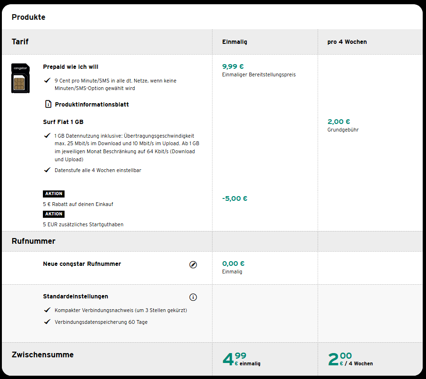Click the Neue congstar Rufnummer label
Image resolution: width=426 pixels, height=379 pixels.
pyautogui.click(x=82, y=264)
